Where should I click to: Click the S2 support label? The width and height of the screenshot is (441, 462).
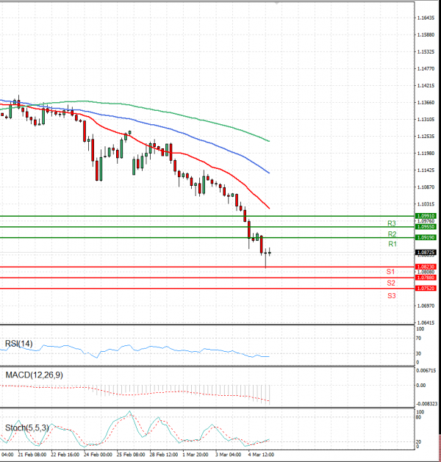coord(391,284)
